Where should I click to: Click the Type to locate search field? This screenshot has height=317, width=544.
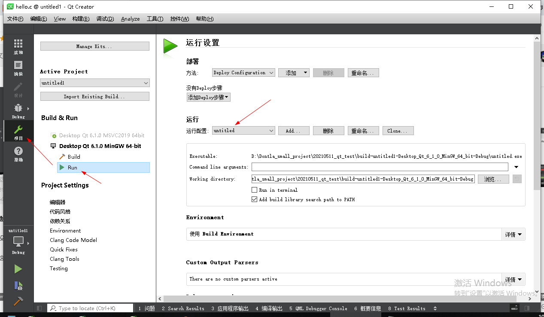point(90,308)
